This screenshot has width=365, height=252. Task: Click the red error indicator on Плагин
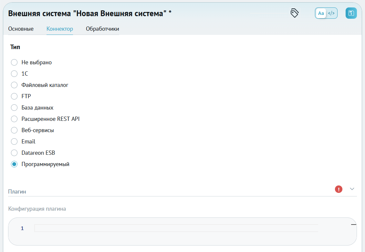(339, 189)
